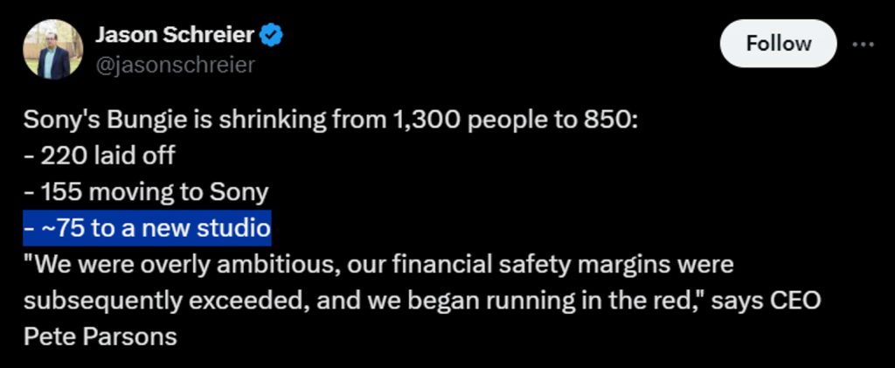Click the "- 155 moving to Sony" line
The image size is (895, 368).
[x=146, y=191]
